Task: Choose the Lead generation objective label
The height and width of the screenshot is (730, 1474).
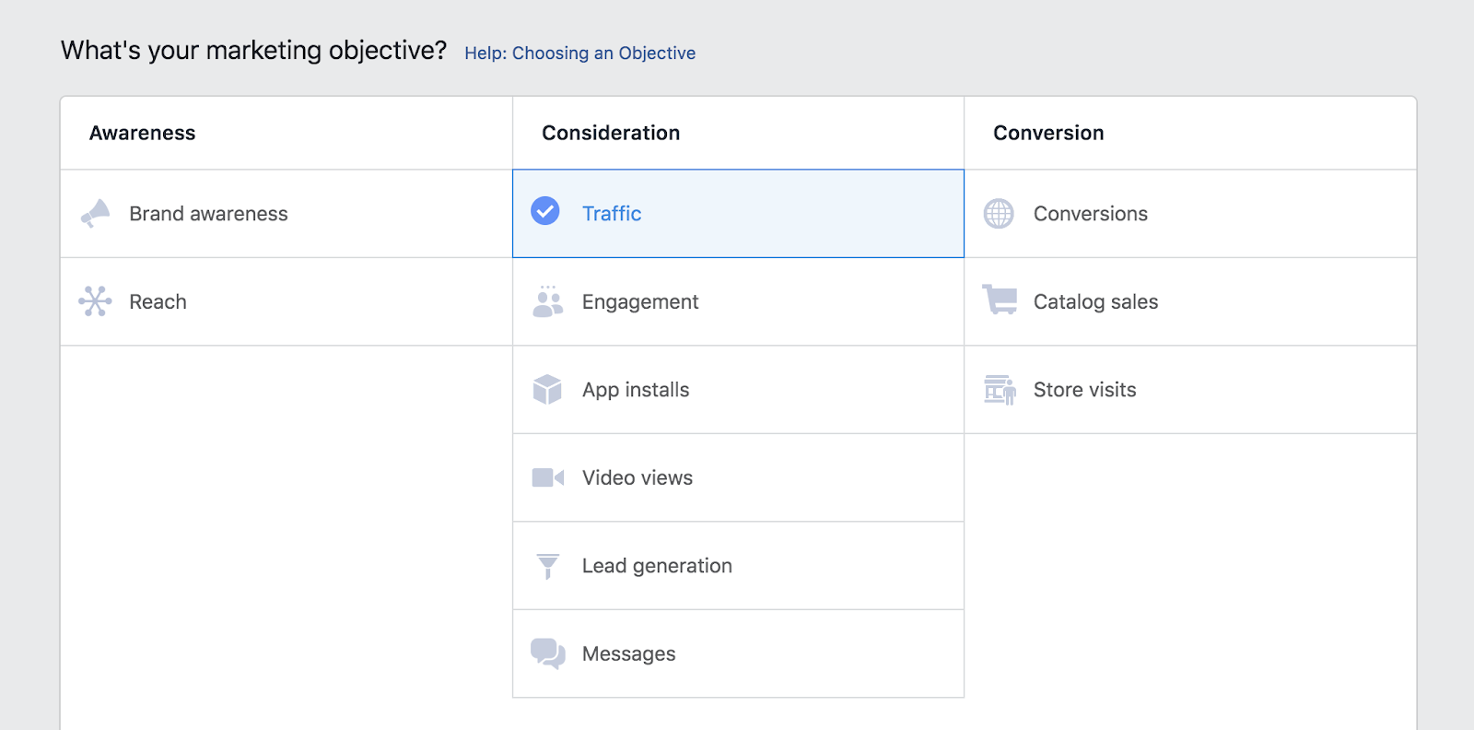Action: (657, 566)
